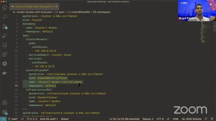Open notifications bell
The image size is (216, 121).
(212, 119)
